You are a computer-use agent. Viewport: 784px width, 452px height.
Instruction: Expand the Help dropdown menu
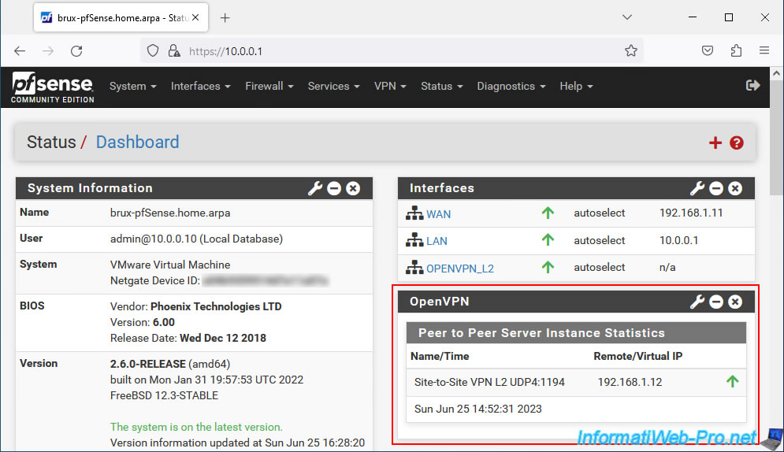pos(576,87)
